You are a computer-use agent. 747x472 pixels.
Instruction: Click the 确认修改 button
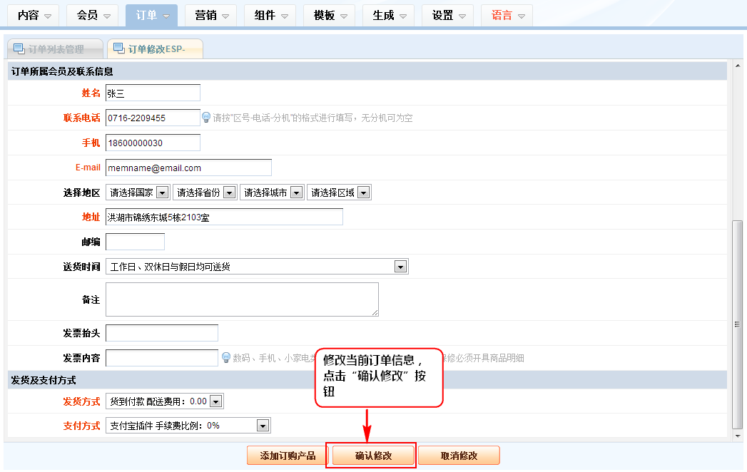373,456
